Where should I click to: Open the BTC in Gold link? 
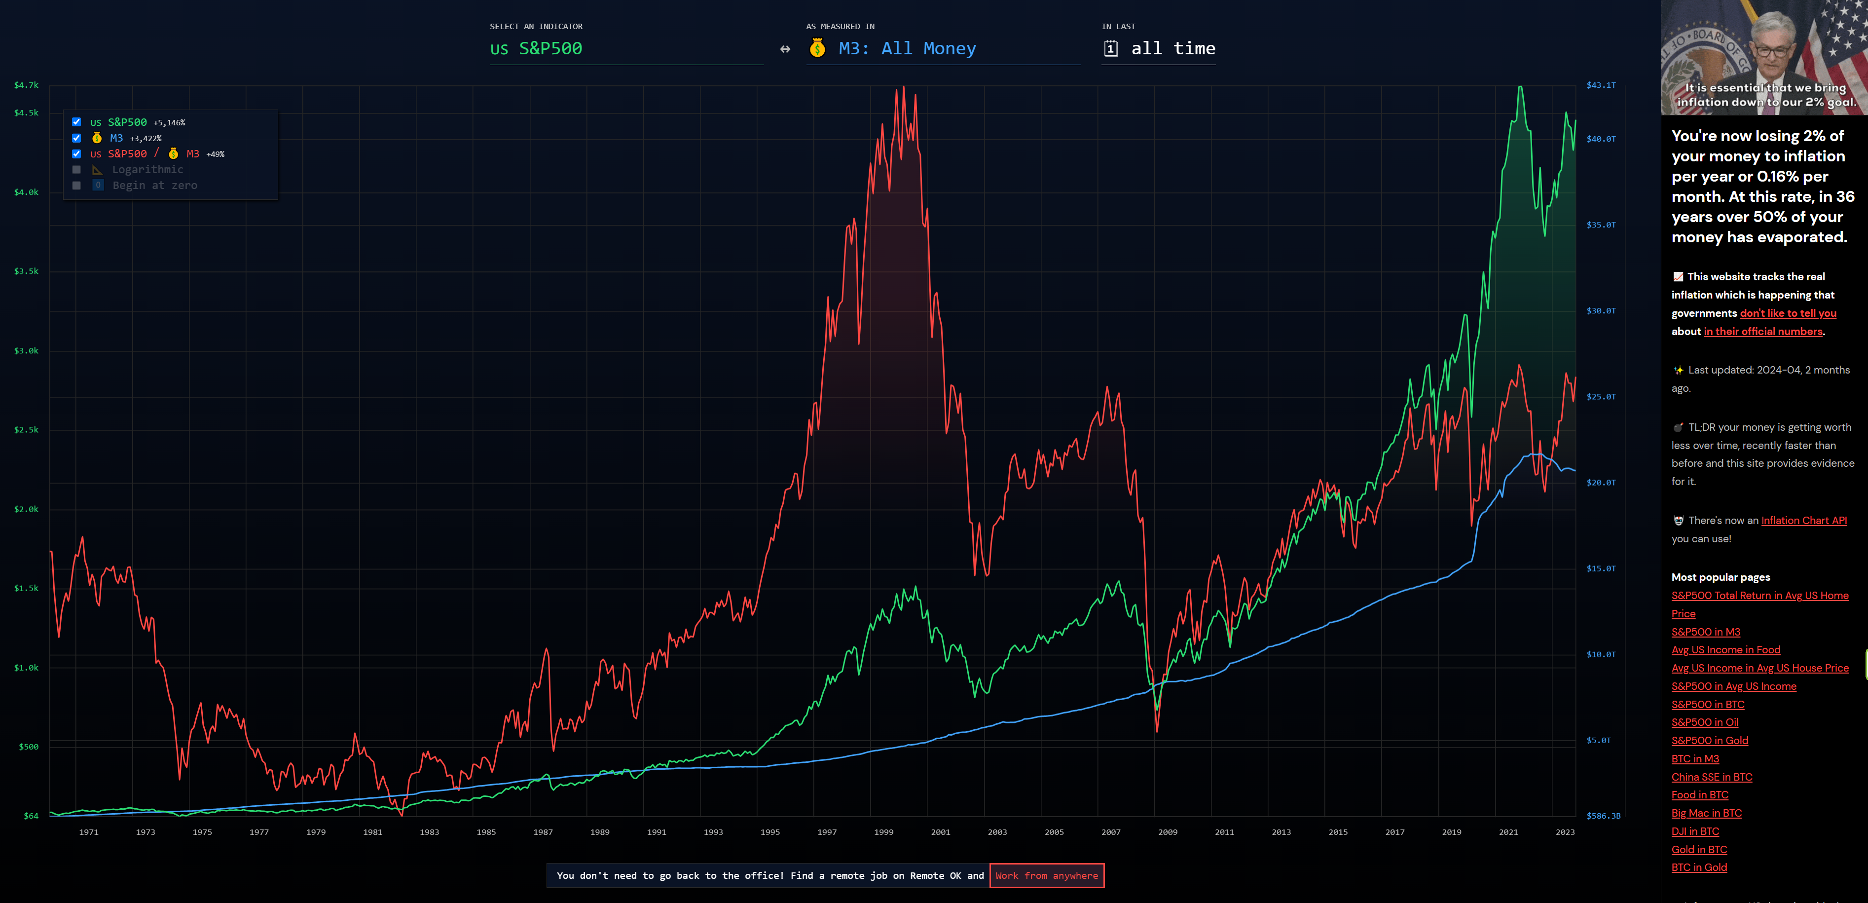tap(1699, 867)
